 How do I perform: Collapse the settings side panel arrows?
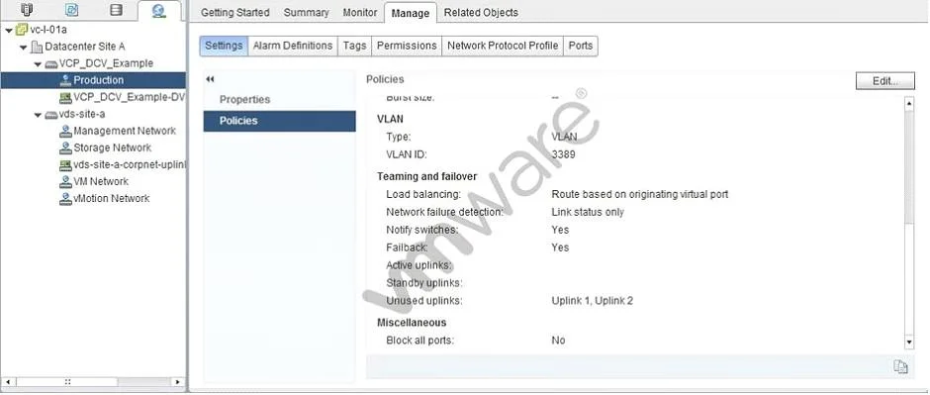coord(210,79)
